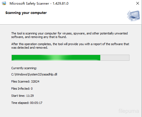Click the window title 'Microsoft Safety Scanner - 1.429.81.0'

click(39, 4)
